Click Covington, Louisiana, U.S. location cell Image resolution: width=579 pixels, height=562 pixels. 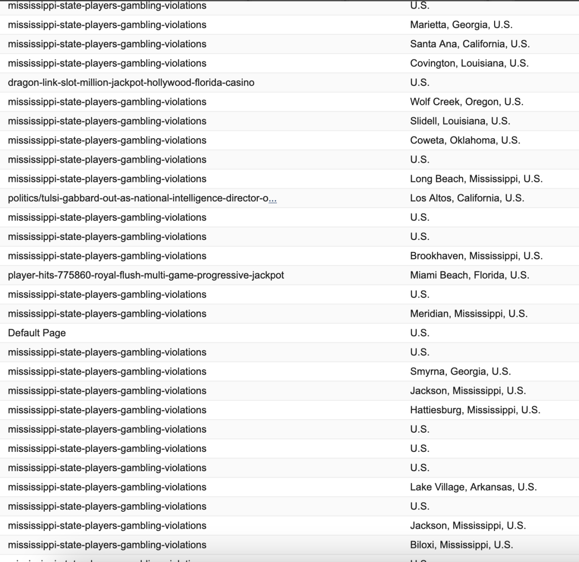point(469,63)
